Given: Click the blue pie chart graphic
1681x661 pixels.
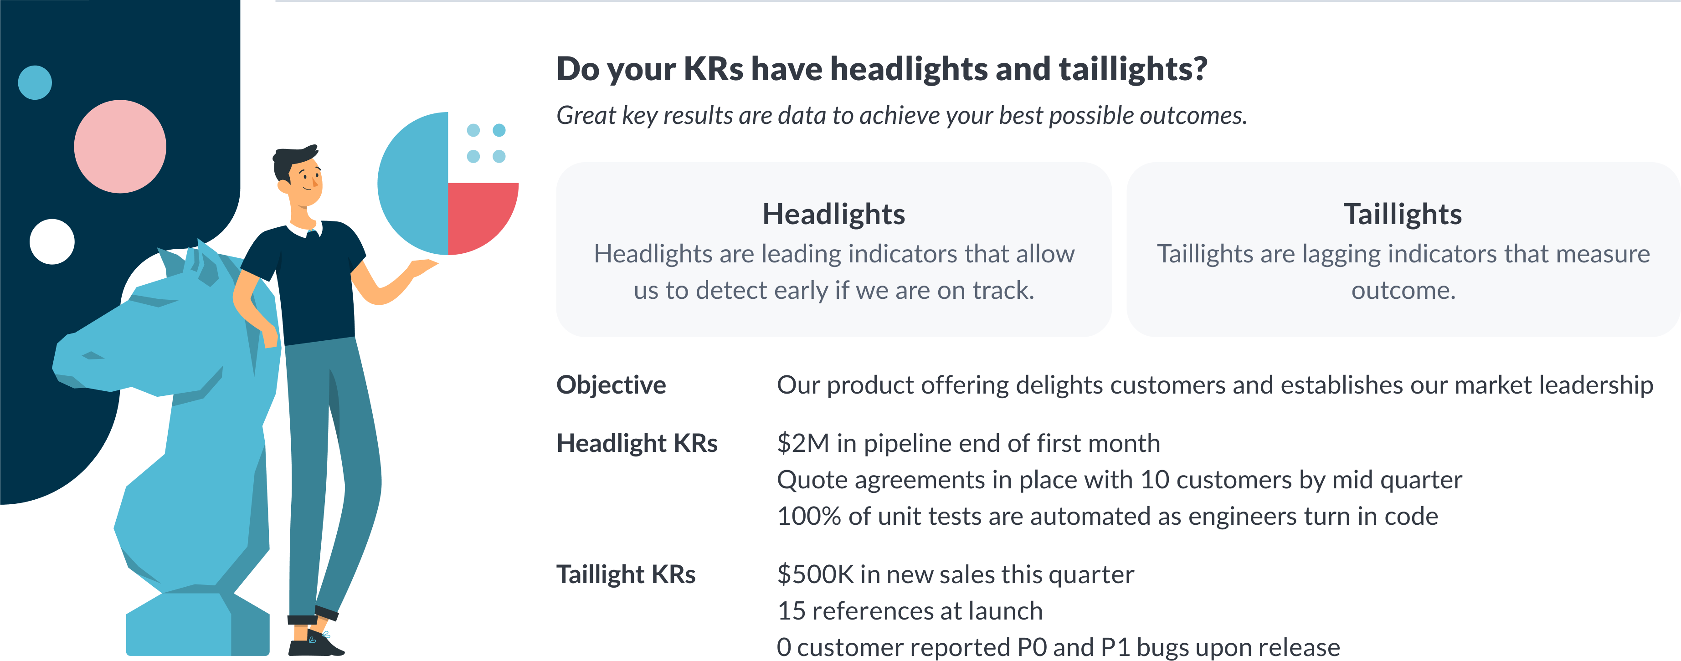Looking at the screenshot, I should [412, 183].
